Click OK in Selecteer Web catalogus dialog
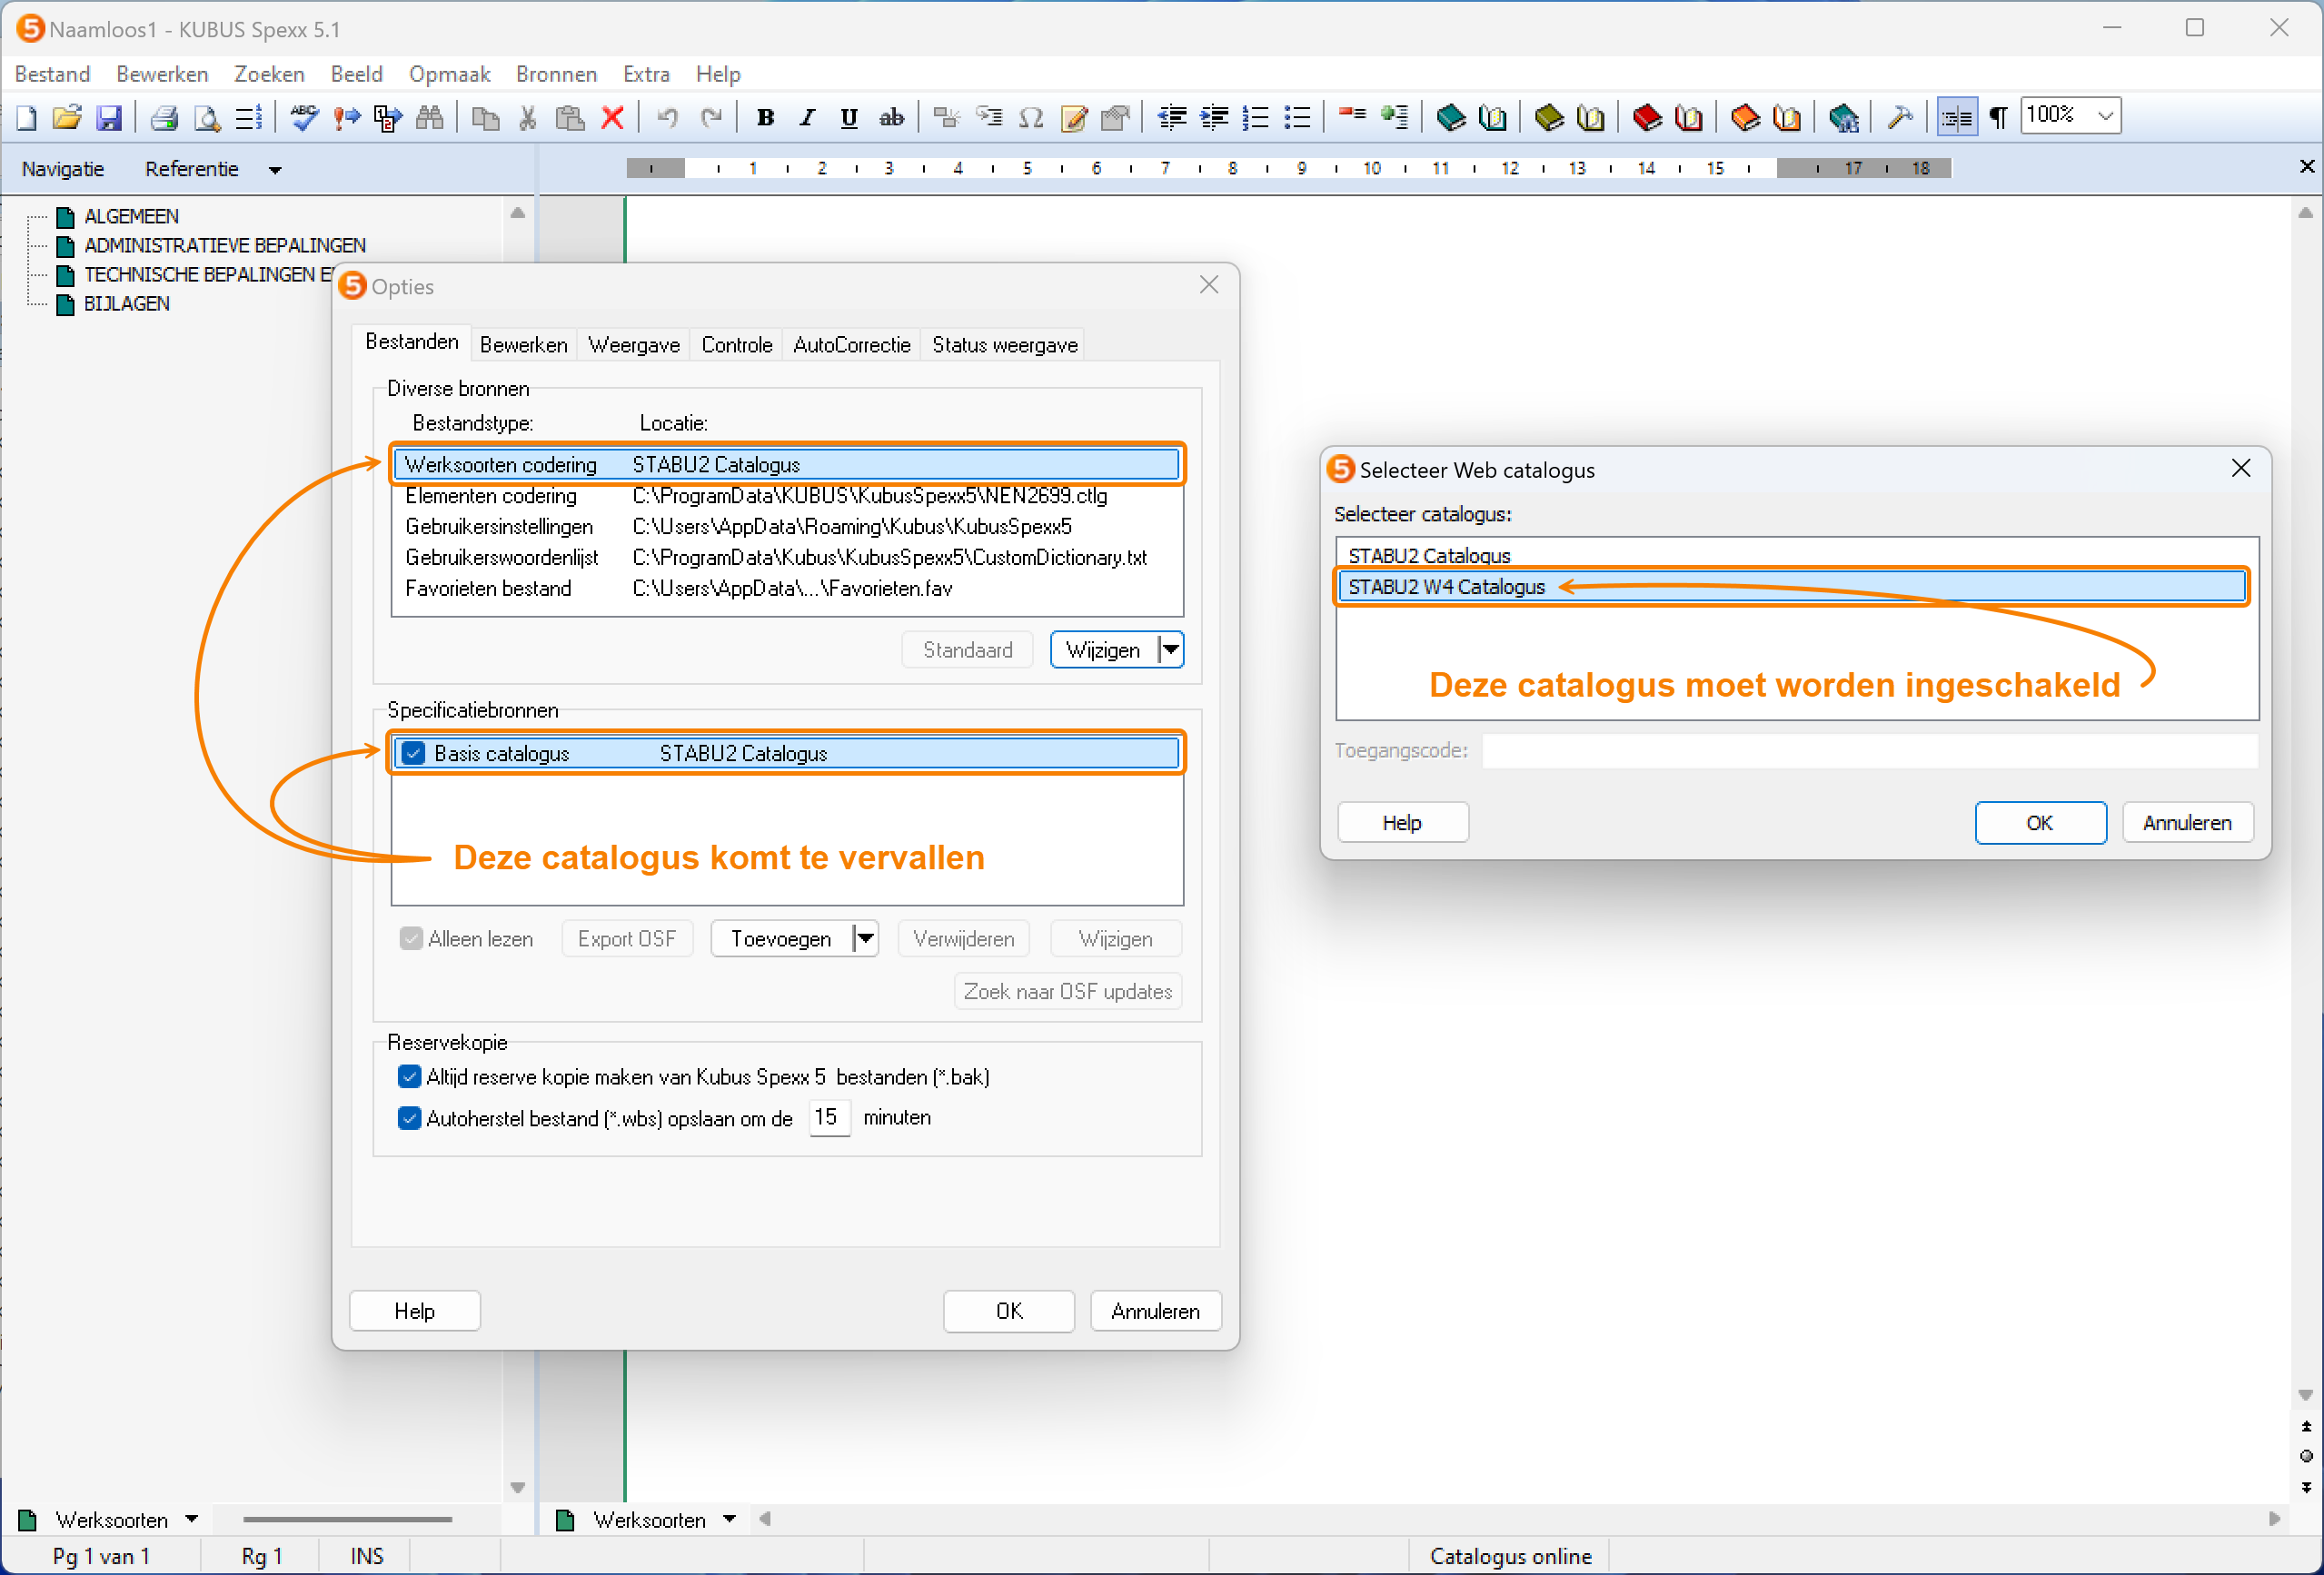The height and width of the screenshot is (1575, 2324). coord(2040,823)
